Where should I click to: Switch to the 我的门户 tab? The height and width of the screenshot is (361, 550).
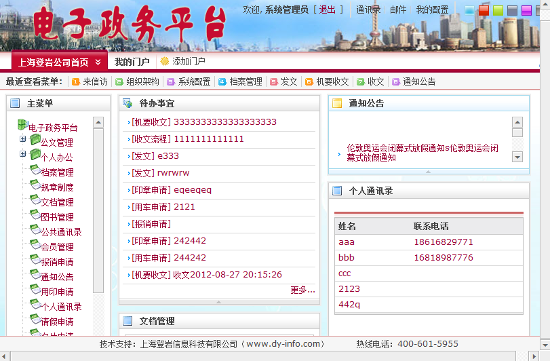[x=132, y=62]
